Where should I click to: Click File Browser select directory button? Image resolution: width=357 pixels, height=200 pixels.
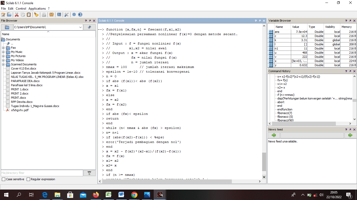click(x=7, y=27)
